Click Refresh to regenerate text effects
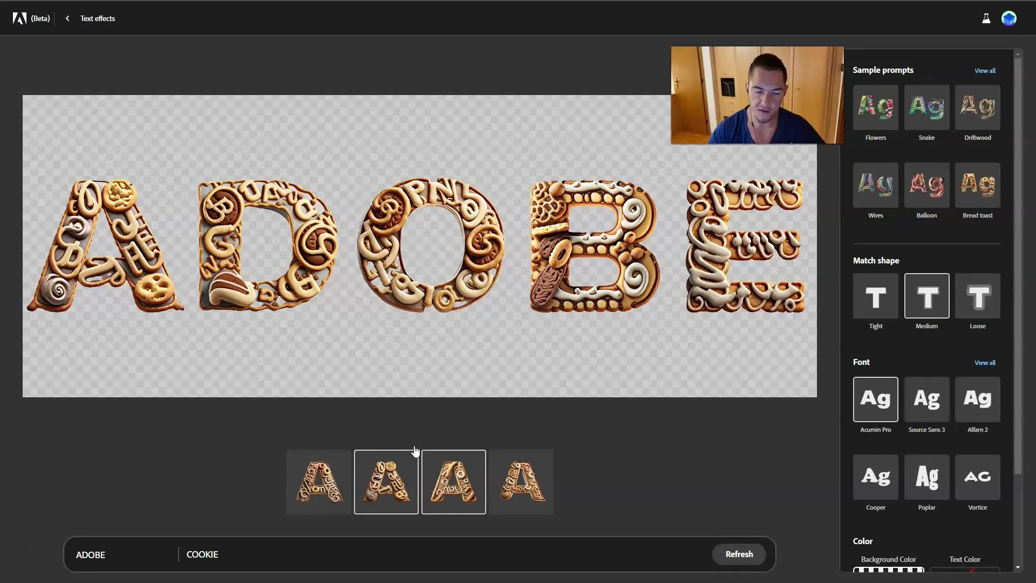The height and width of the screenshot is (583, 1036). pyautogui.click(x=739, y=554)
